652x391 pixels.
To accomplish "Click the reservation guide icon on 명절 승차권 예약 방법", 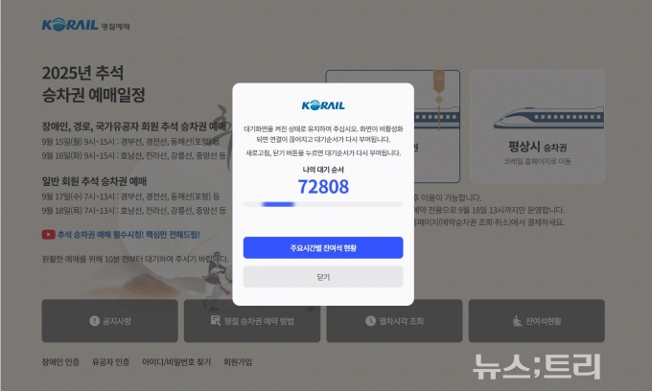I will click(216, 320).
